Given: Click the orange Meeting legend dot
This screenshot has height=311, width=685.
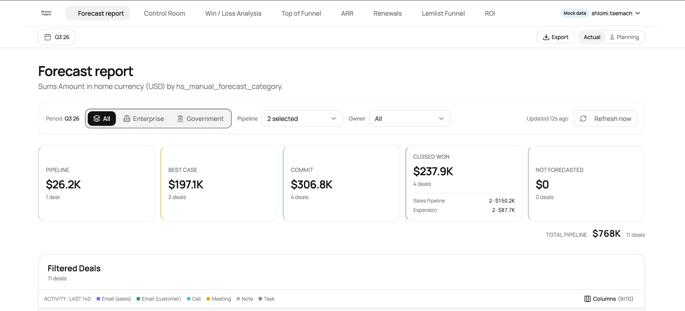Looking at the screenshot, I should (208, 299).
